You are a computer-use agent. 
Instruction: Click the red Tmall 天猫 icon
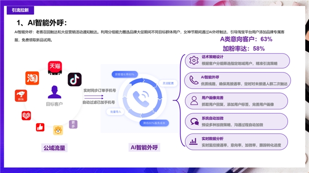(x=55, y=68)
